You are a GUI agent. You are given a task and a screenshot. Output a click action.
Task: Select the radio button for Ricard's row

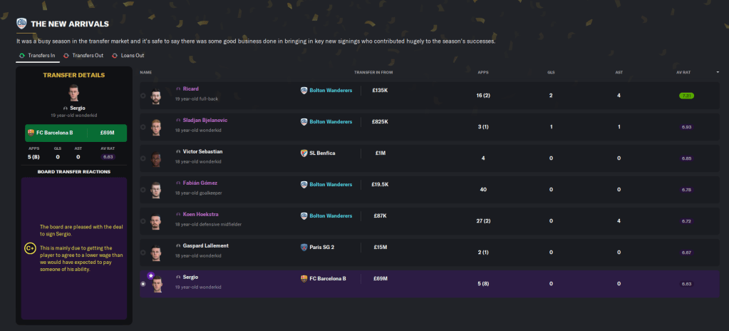click(x=143, y=96)
